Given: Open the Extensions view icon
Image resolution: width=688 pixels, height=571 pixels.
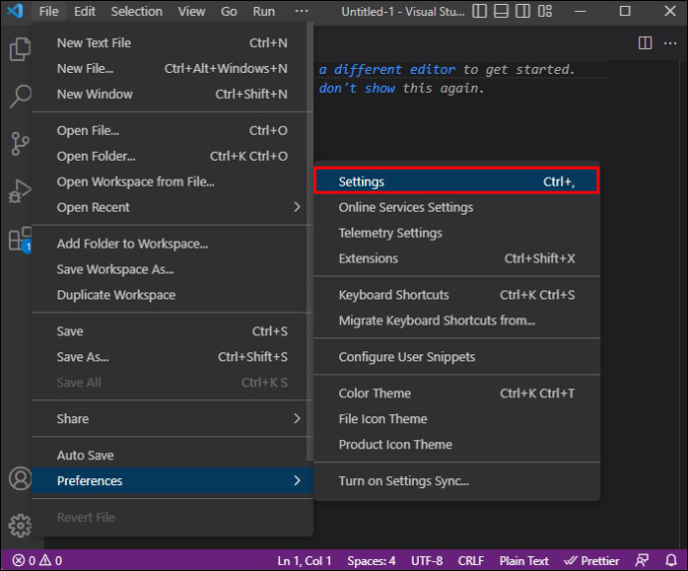Looking at the screenshot, I should (20, 240).
